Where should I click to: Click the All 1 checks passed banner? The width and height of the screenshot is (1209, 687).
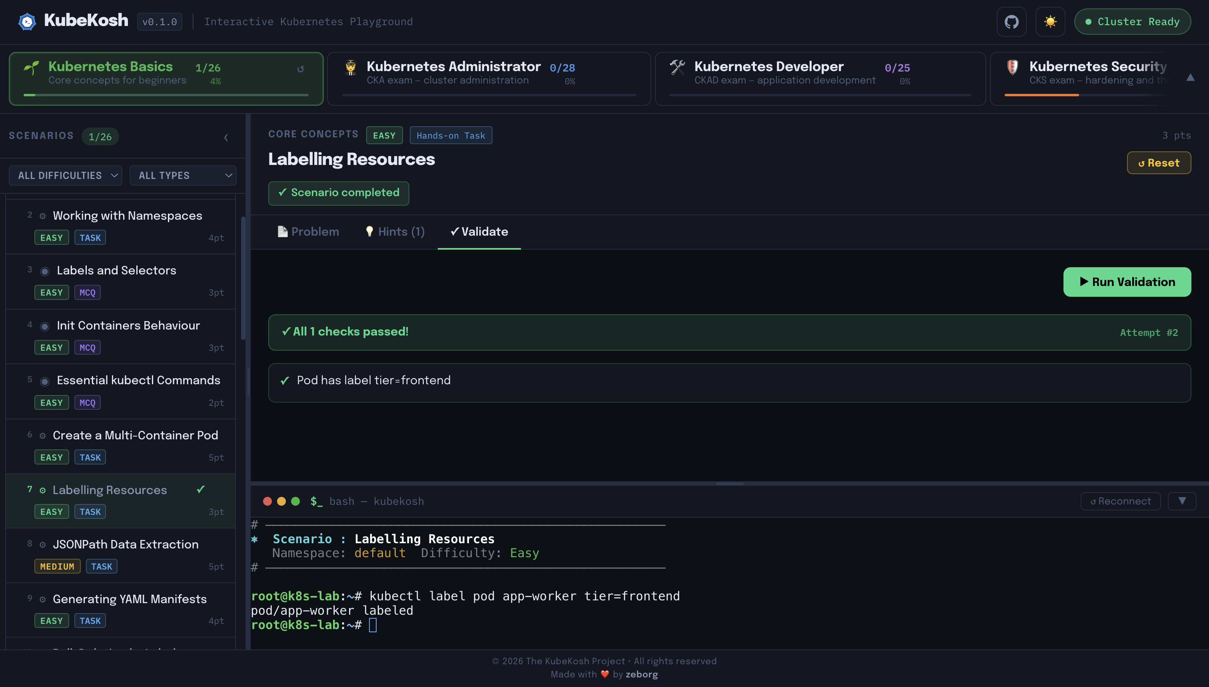pos(729,332)
